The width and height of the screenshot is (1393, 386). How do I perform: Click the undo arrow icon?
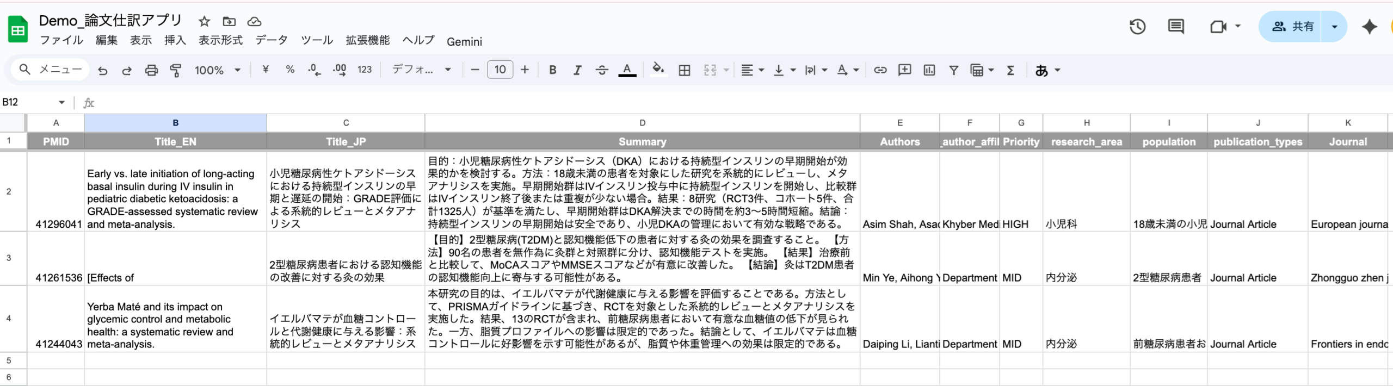pos(102,70)
